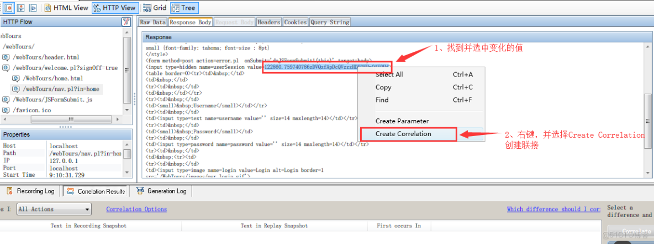Select the third snapshot view toolbar icon
Screen dimensions: 654x244
point(33,8)
